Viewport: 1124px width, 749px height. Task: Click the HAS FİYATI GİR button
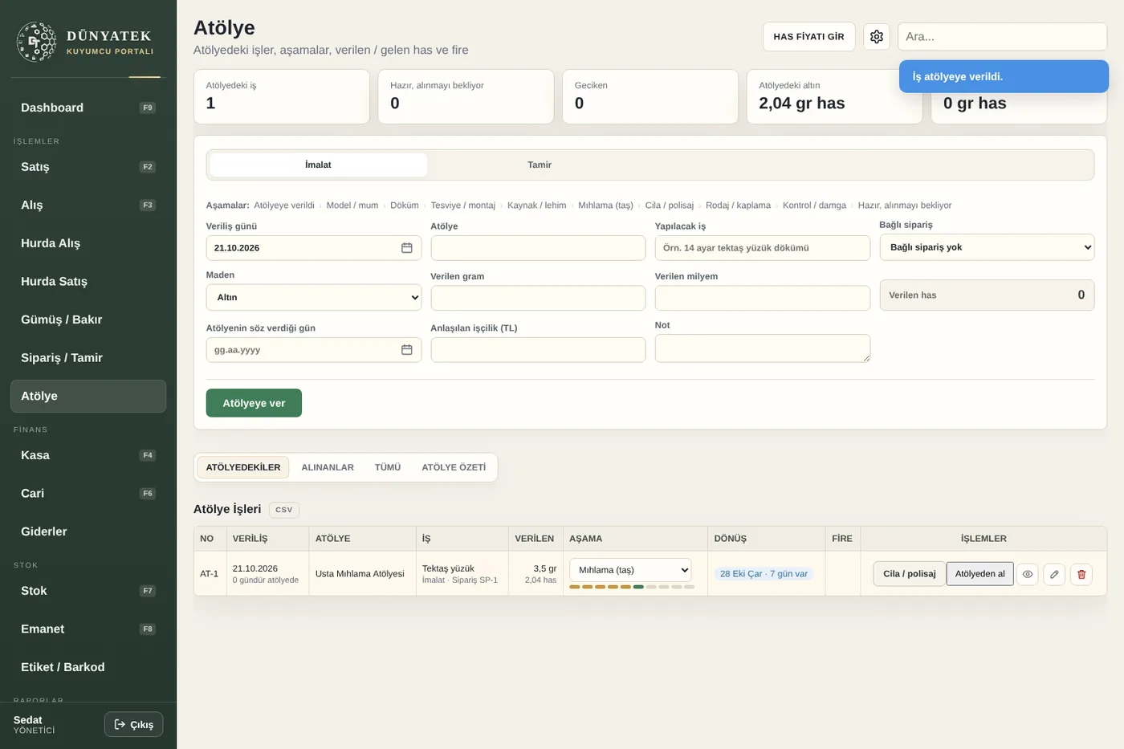click(x=808, y=37)
